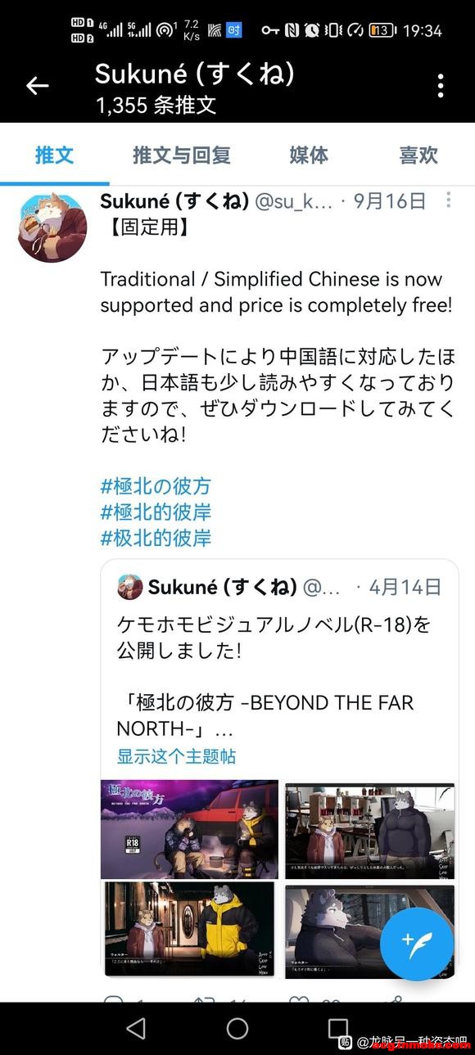Open title screenshot with red car
This screenshot has height=1055, width=475.
(189, 829)
